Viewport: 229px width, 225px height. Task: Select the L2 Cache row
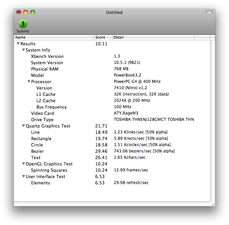[x=112, y=101]
